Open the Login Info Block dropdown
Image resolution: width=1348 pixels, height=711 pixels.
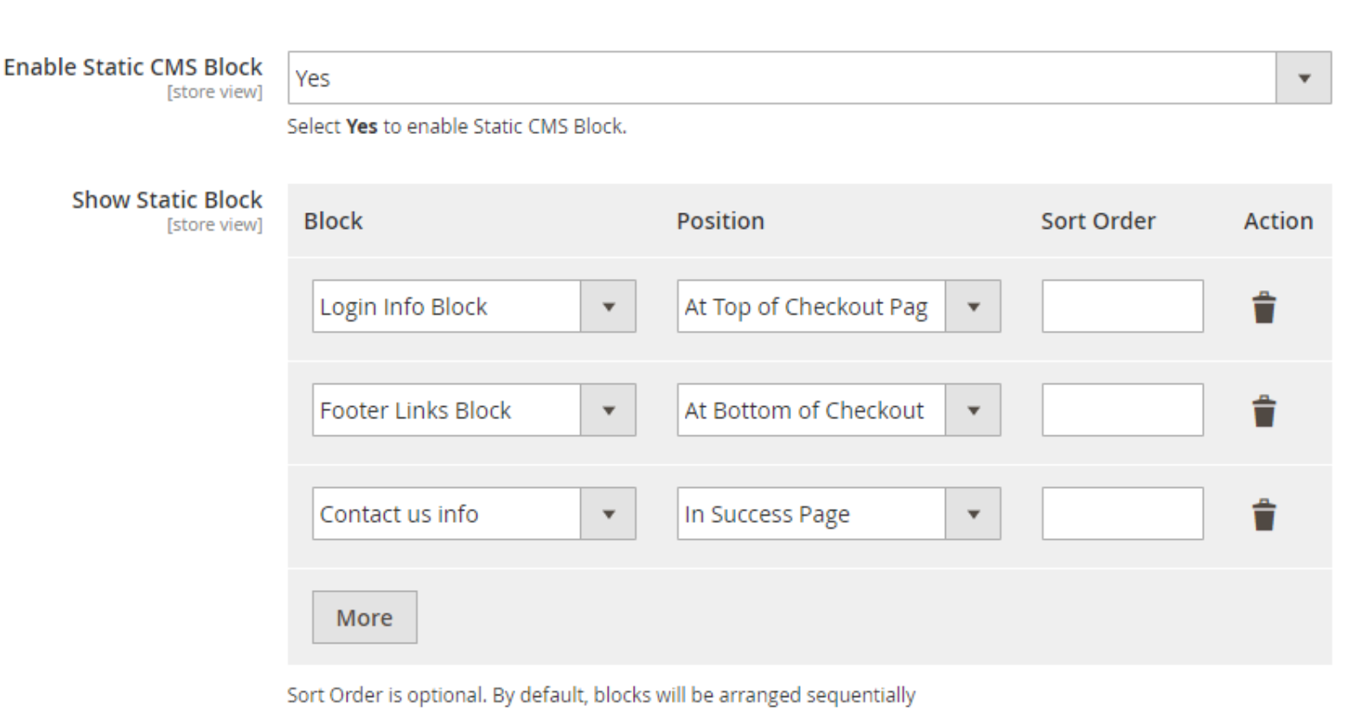pos(473,307)
